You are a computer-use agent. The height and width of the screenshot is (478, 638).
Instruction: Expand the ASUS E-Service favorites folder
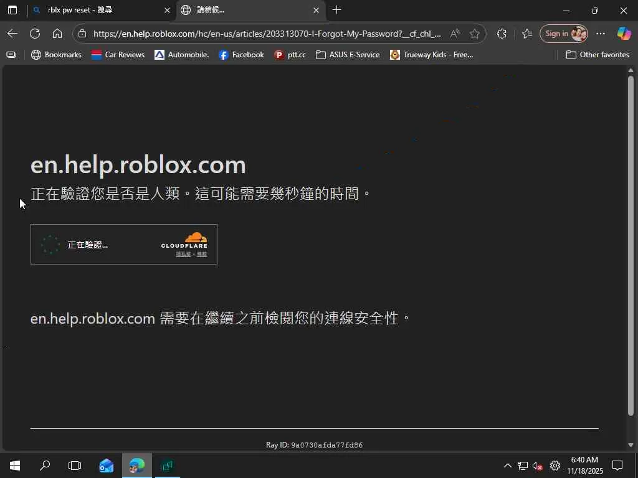348,55
